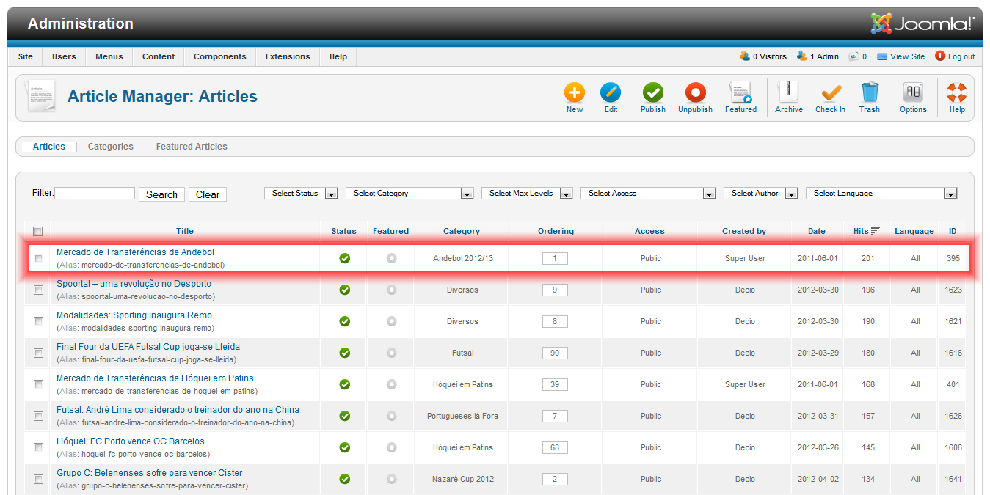Click in the Filter text field
The height and width of the screenshot is (495, 990).
pos(95,194)
